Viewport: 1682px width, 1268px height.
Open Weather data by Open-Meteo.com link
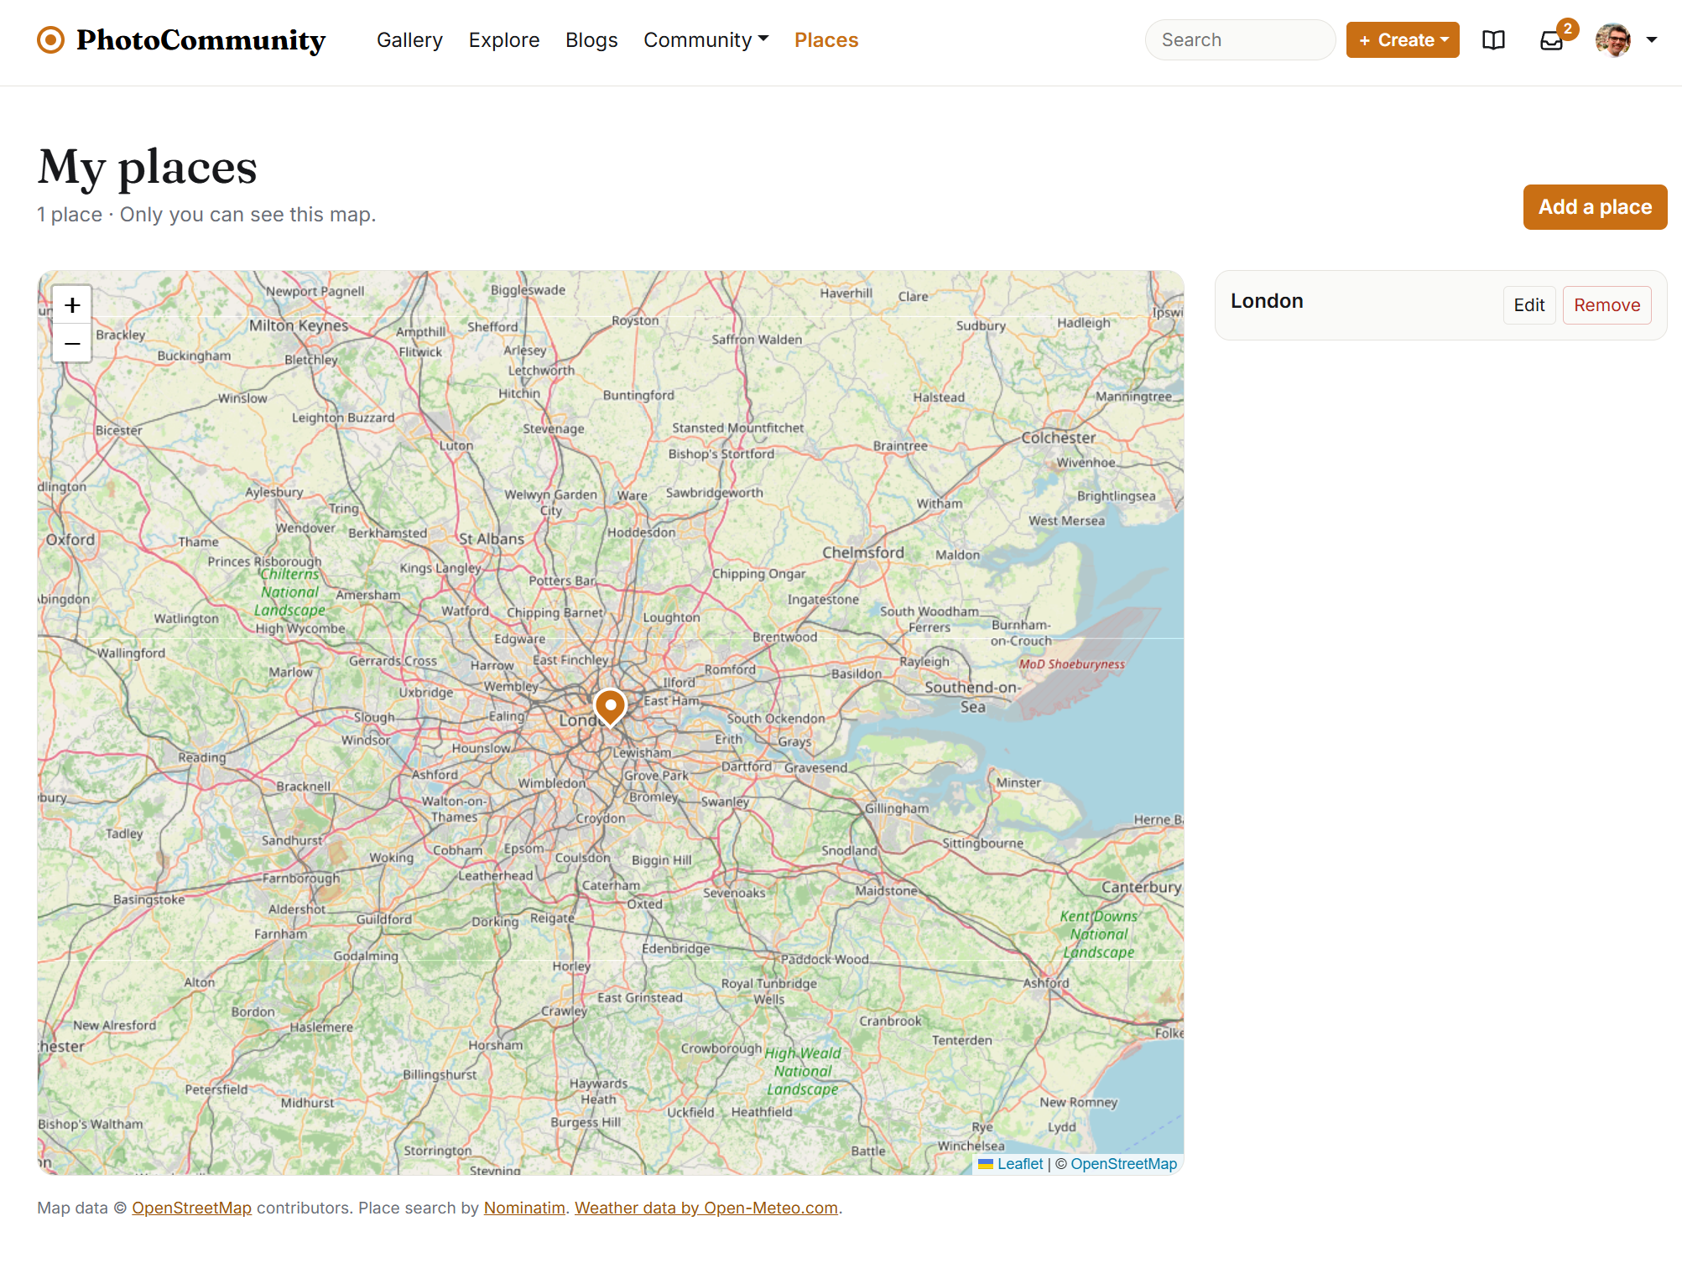click(x=706, y=1208)
